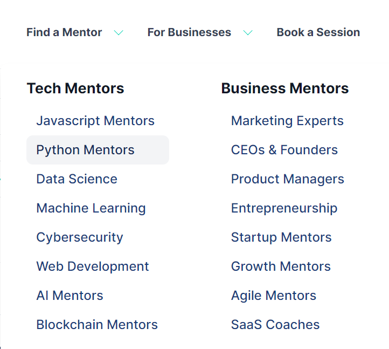The image size is (389, 349).
Task: Visit the Blockchain Mentors page
Action: 97,325
